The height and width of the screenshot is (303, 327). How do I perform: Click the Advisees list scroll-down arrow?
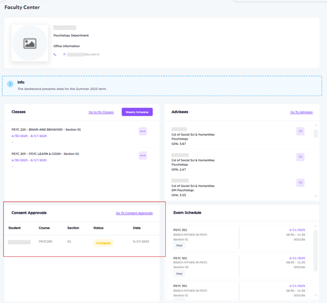pos(316,196)
